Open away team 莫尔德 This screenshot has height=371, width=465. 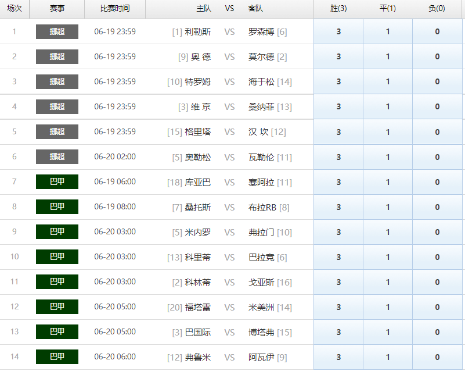[x=261, y=56]
